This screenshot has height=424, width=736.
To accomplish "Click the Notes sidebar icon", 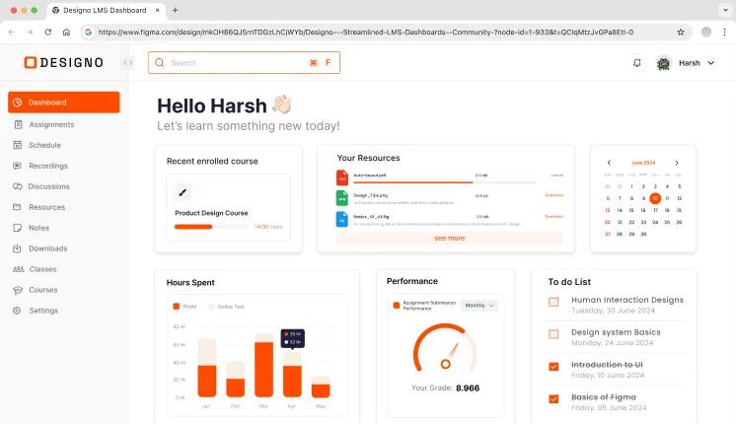I will pyautogui.click(x=18, y=228).
